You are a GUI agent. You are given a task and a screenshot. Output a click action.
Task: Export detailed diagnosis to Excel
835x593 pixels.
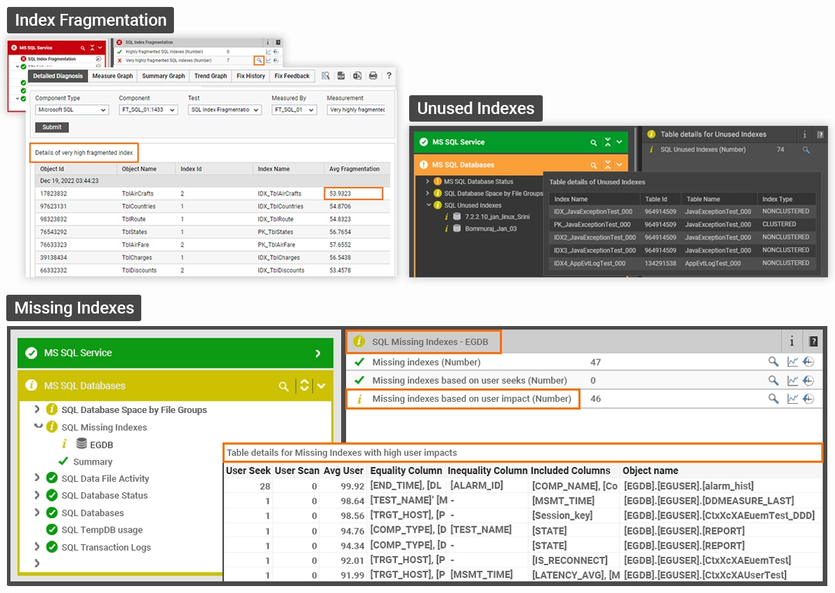tap(357, 76)
